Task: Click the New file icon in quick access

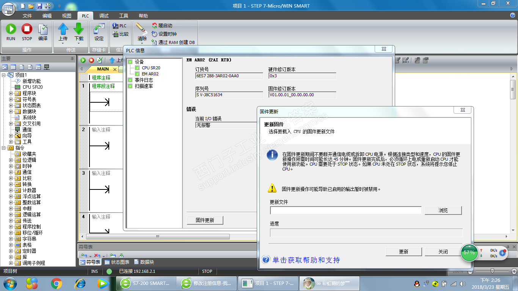Action: (24, 6)
